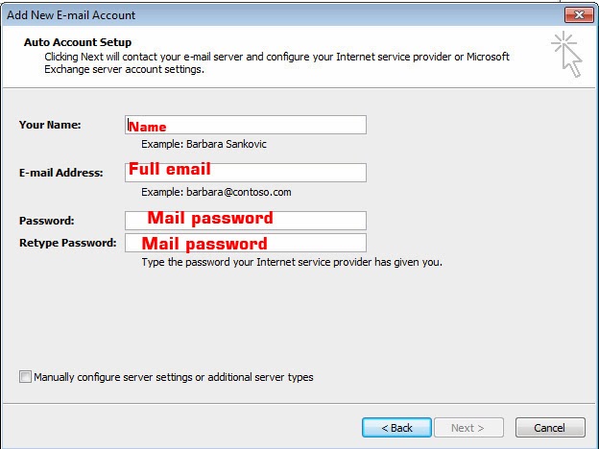The height and width of the screenshot is (449, 599).
Task: Click the Barbara Sankovic example text
Action: tap(204, 144)
